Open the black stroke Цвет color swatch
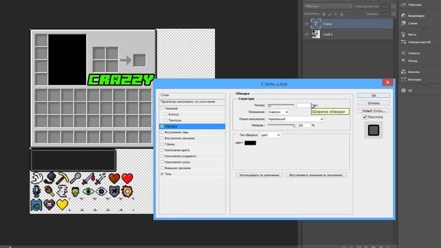This screenshot has height=248, width=441. pos(250,143)
